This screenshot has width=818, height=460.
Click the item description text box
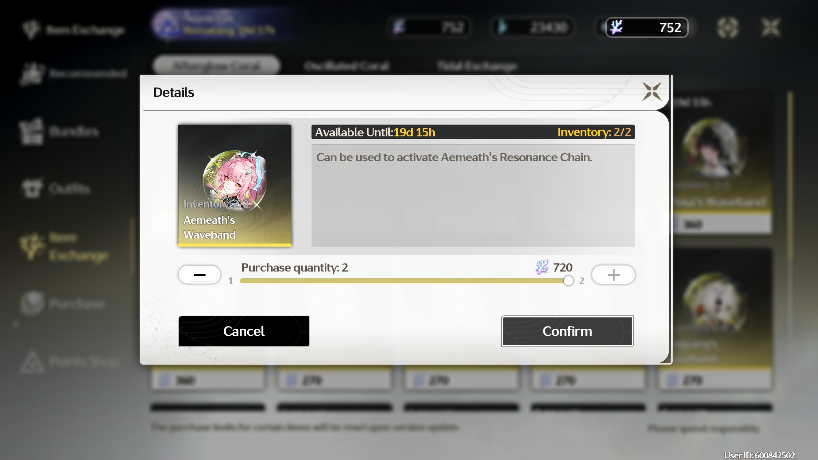click(x=473, y=195)
